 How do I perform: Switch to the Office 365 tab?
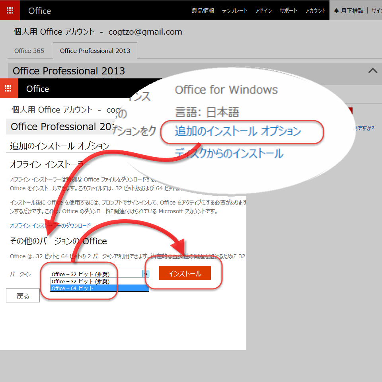click(29, 51)
